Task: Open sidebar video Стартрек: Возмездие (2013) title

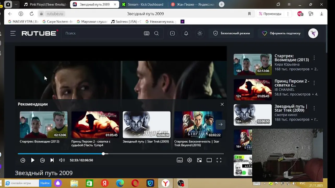Action: (x=291, y=58)
